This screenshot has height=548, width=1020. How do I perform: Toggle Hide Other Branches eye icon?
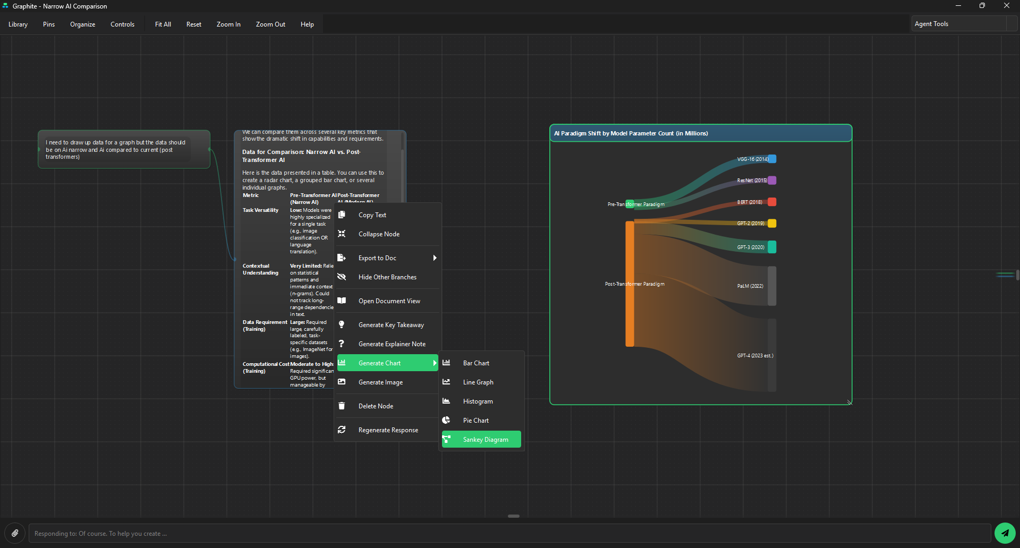coord(342,277)
